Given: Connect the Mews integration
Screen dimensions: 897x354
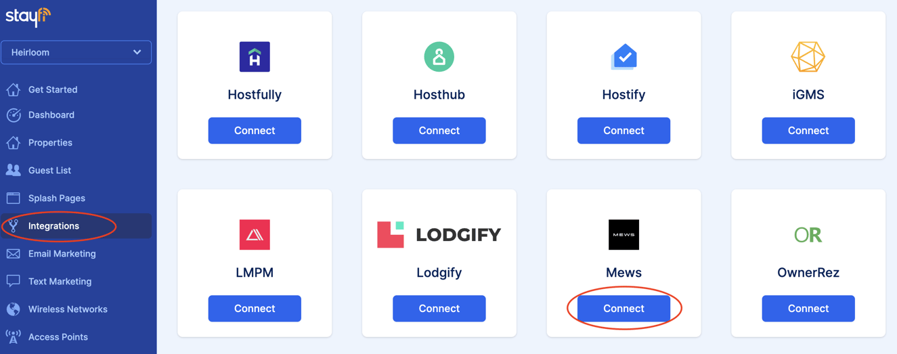Looking at the screenshot, I should click(623, 309).
